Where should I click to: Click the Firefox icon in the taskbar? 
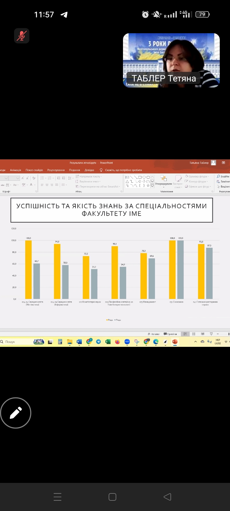pyautogui.click(x=117, y=342)
